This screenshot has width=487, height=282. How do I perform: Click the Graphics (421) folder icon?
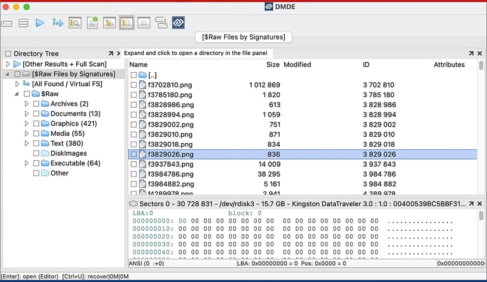(45, 124)
